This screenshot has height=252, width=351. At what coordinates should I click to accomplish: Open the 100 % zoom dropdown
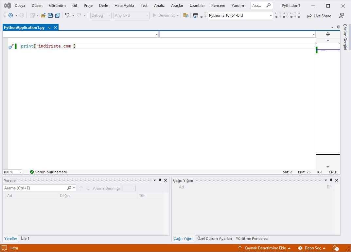[x=12, y=172]
